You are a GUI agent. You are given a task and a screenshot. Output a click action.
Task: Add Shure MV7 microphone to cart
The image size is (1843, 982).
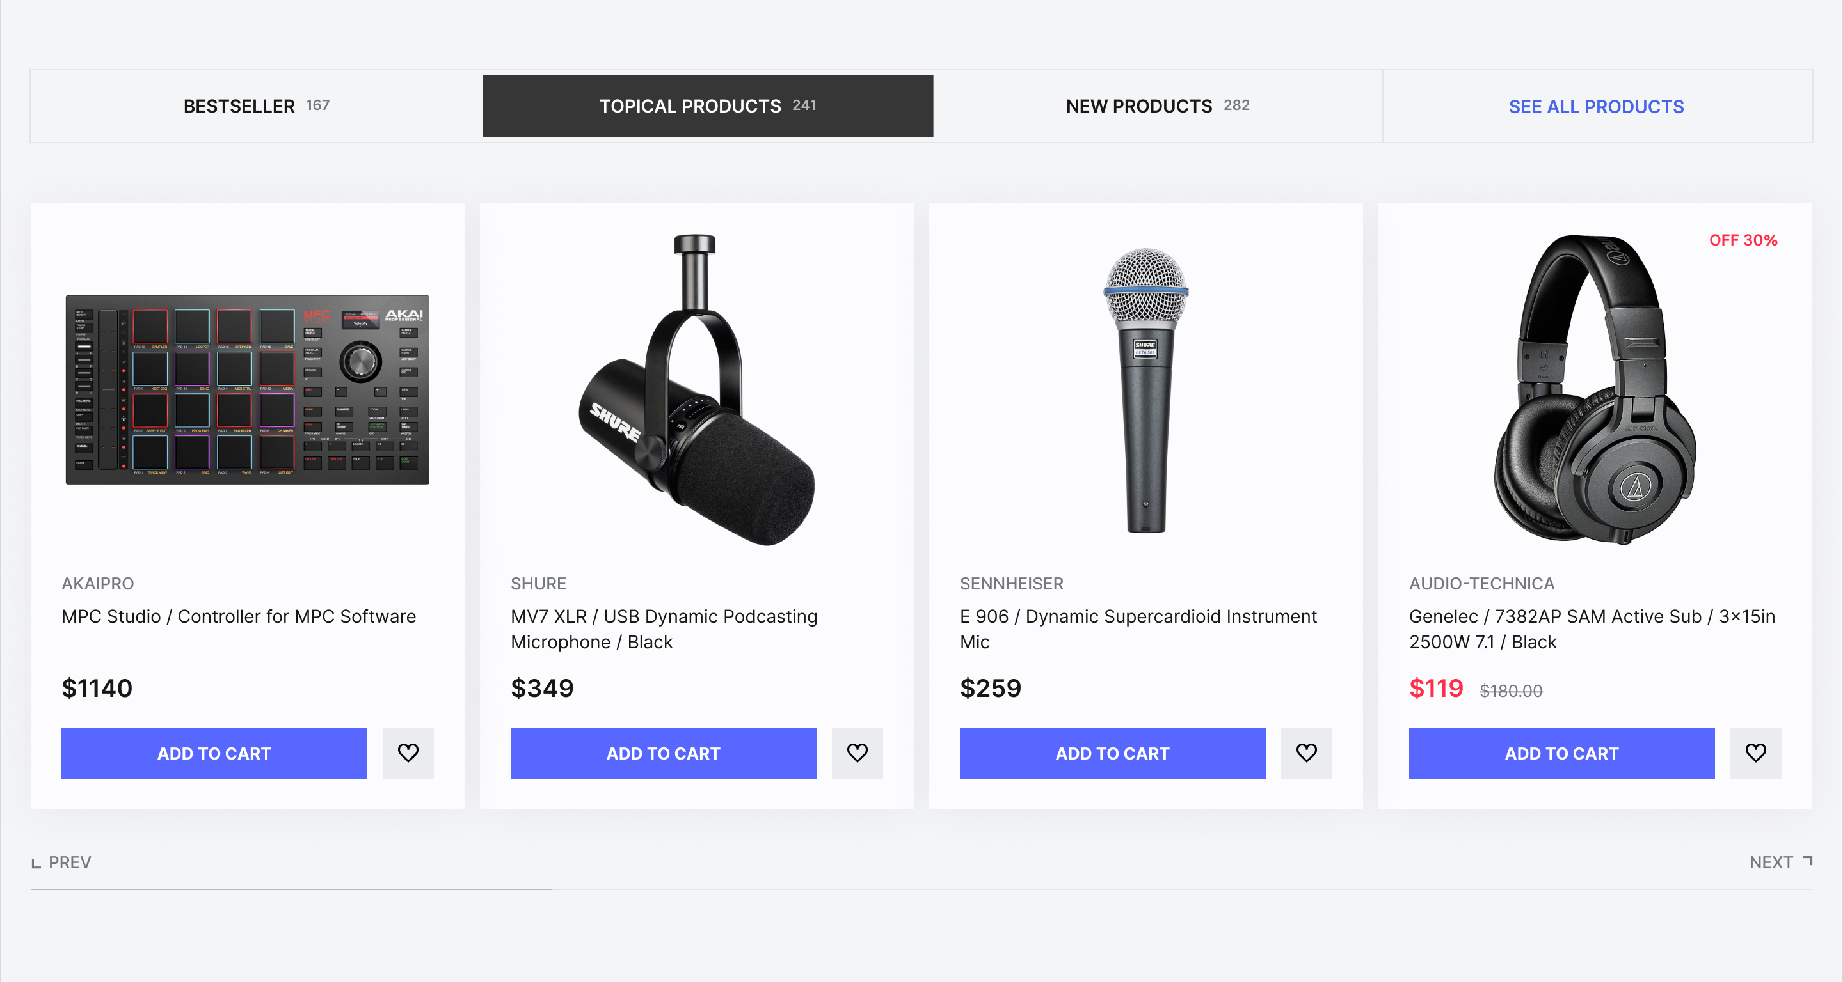click(663, 753)
